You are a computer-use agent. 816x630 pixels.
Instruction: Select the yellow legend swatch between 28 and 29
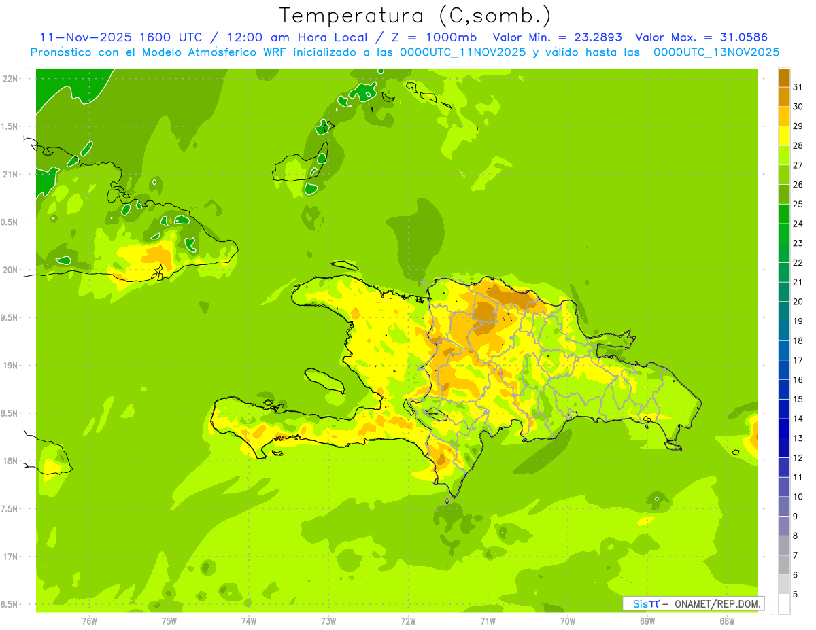(x=784, y=136)
